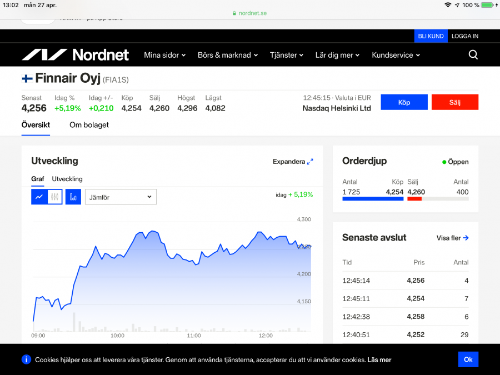Open the Jämför dropdown
The height and width of the screenshot is (375, 500).
[121, 197]
